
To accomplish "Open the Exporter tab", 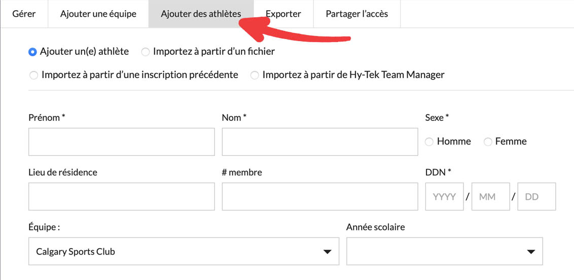I will point(283,14).
